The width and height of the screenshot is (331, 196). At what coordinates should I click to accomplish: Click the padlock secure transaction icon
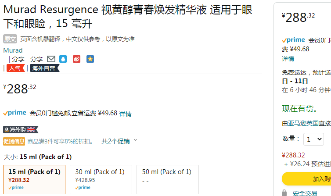coord(284,193)
